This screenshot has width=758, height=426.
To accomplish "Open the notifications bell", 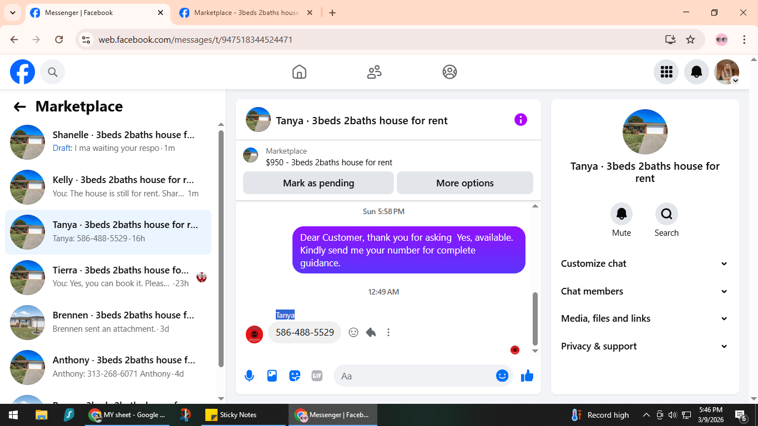I will tap(696, 72).
